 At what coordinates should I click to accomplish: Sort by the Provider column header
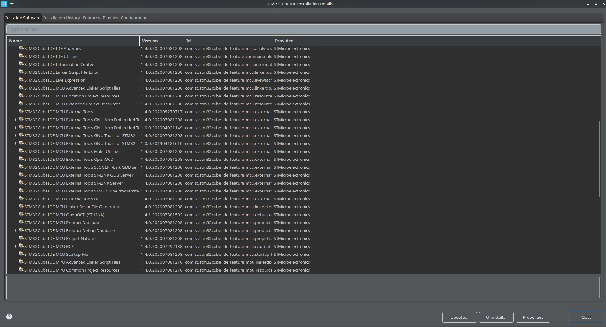point(437,41)
